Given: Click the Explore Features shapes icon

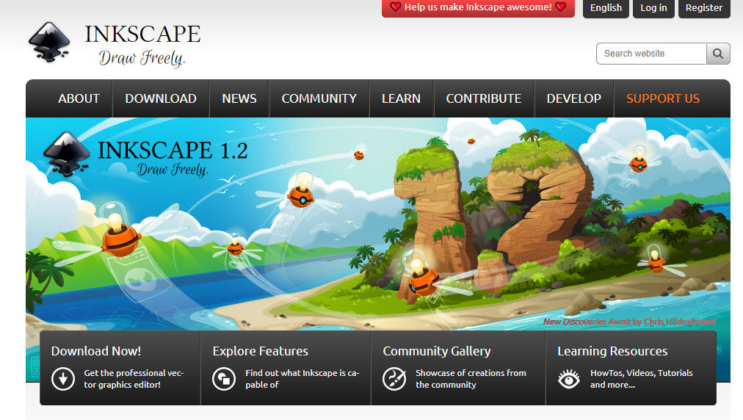Looking at the screenshot, I should coord(224,379).
